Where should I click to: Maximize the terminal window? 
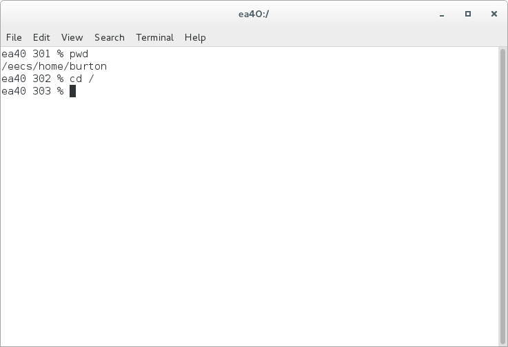point(468,14)
